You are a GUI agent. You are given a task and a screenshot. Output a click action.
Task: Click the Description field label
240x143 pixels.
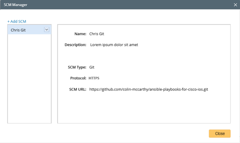tap(76, 45)
